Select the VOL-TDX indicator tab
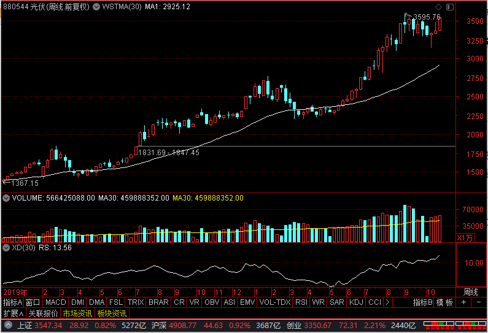Screen dimensions: 488x333 click(274, 302)
